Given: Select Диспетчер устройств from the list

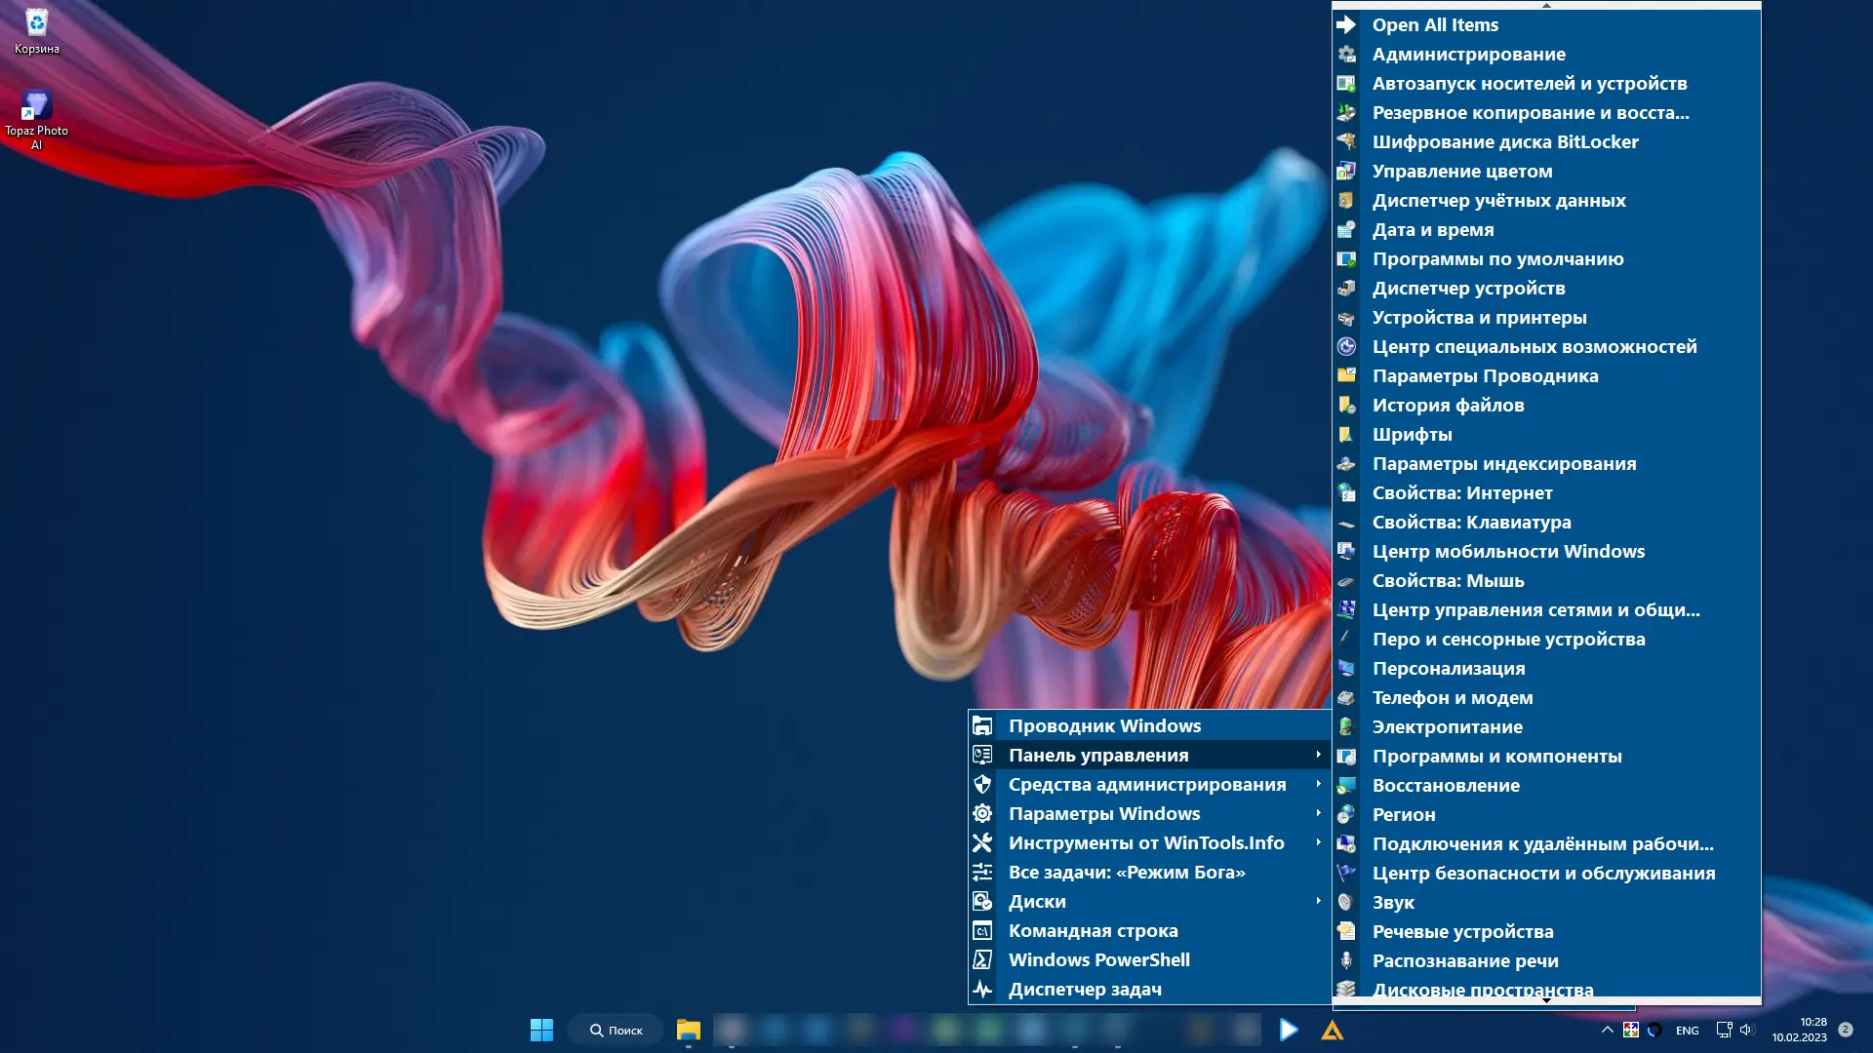Looking at the screenshot, I should [x=1468, y=288].
